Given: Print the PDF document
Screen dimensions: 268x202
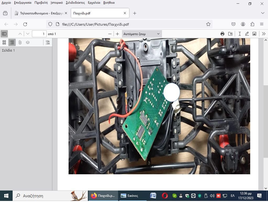Looking at the screenshot, I should click(222, 34).
